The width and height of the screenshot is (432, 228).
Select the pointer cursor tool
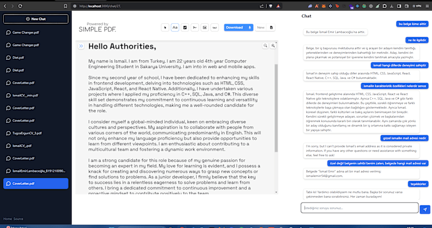[165, 27]
